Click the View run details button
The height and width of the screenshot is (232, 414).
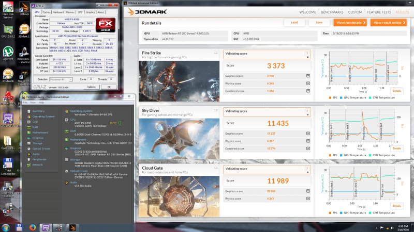[x=350, y=23]
